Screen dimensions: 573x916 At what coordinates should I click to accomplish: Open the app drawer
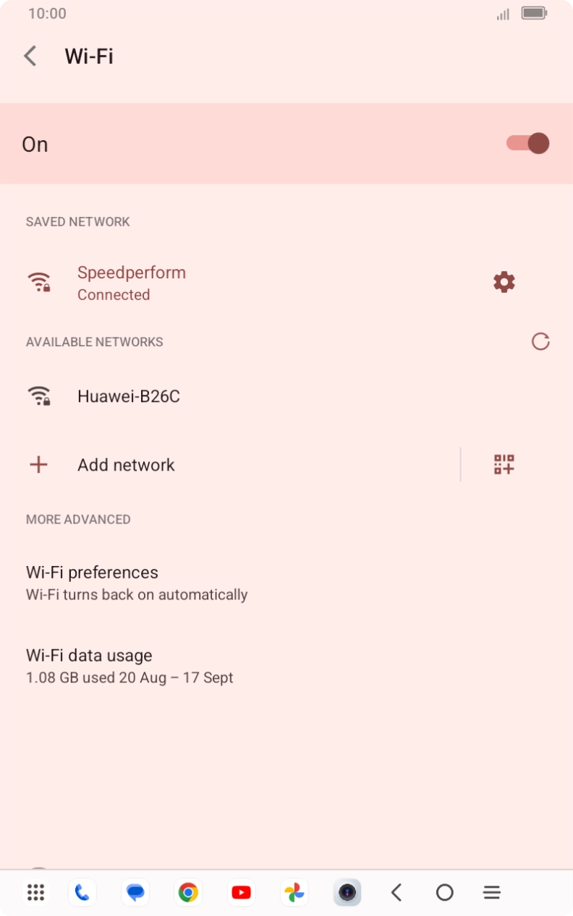(35, 892)
